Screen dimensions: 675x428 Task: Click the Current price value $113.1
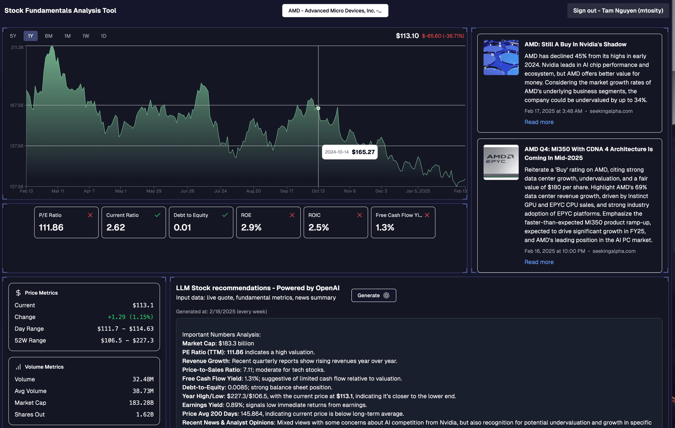[x=143, y=305]
